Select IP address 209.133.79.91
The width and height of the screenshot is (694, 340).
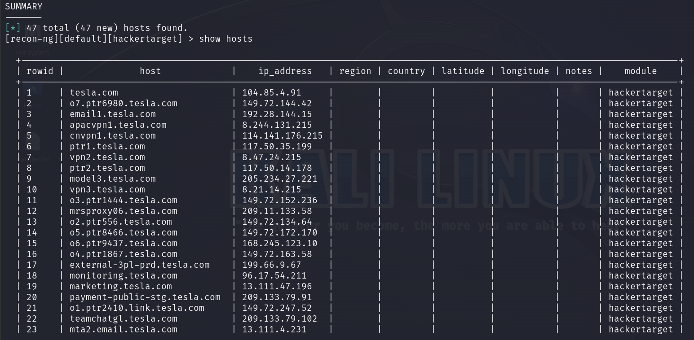[x=277, y=297]
